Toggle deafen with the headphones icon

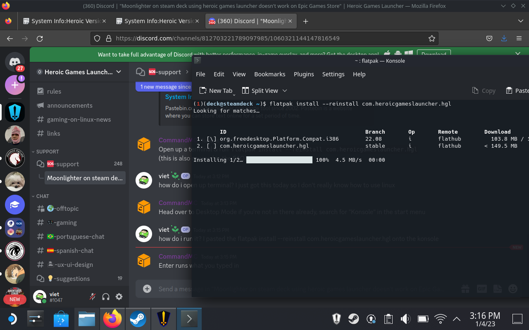[106, 297]
